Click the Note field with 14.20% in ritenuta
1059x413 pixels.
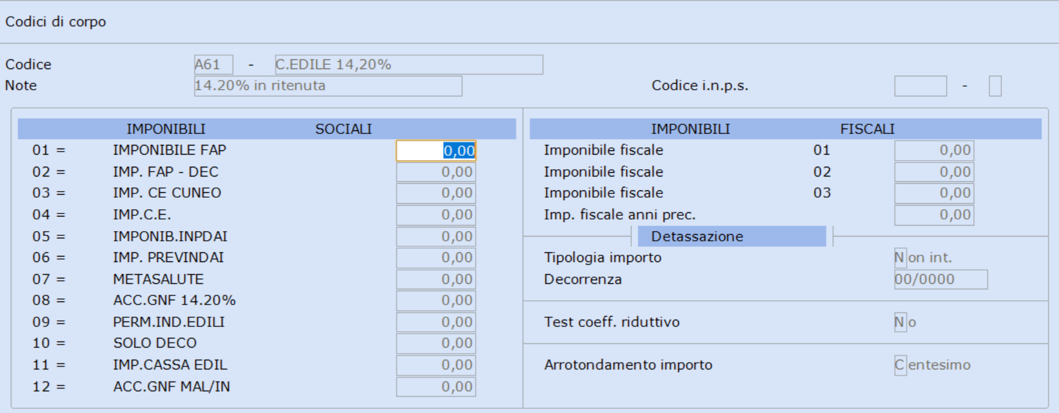[x=328, y=86]
